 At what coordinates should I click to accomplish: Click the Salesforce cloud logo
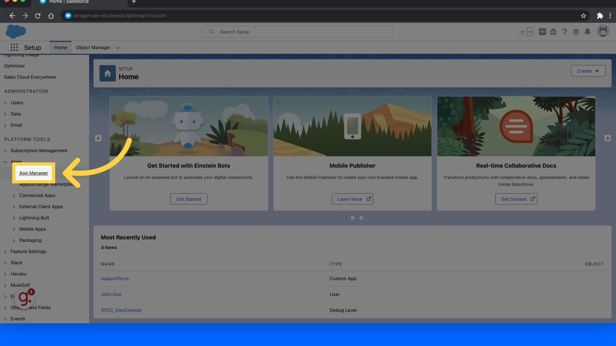tap(16, 32)
